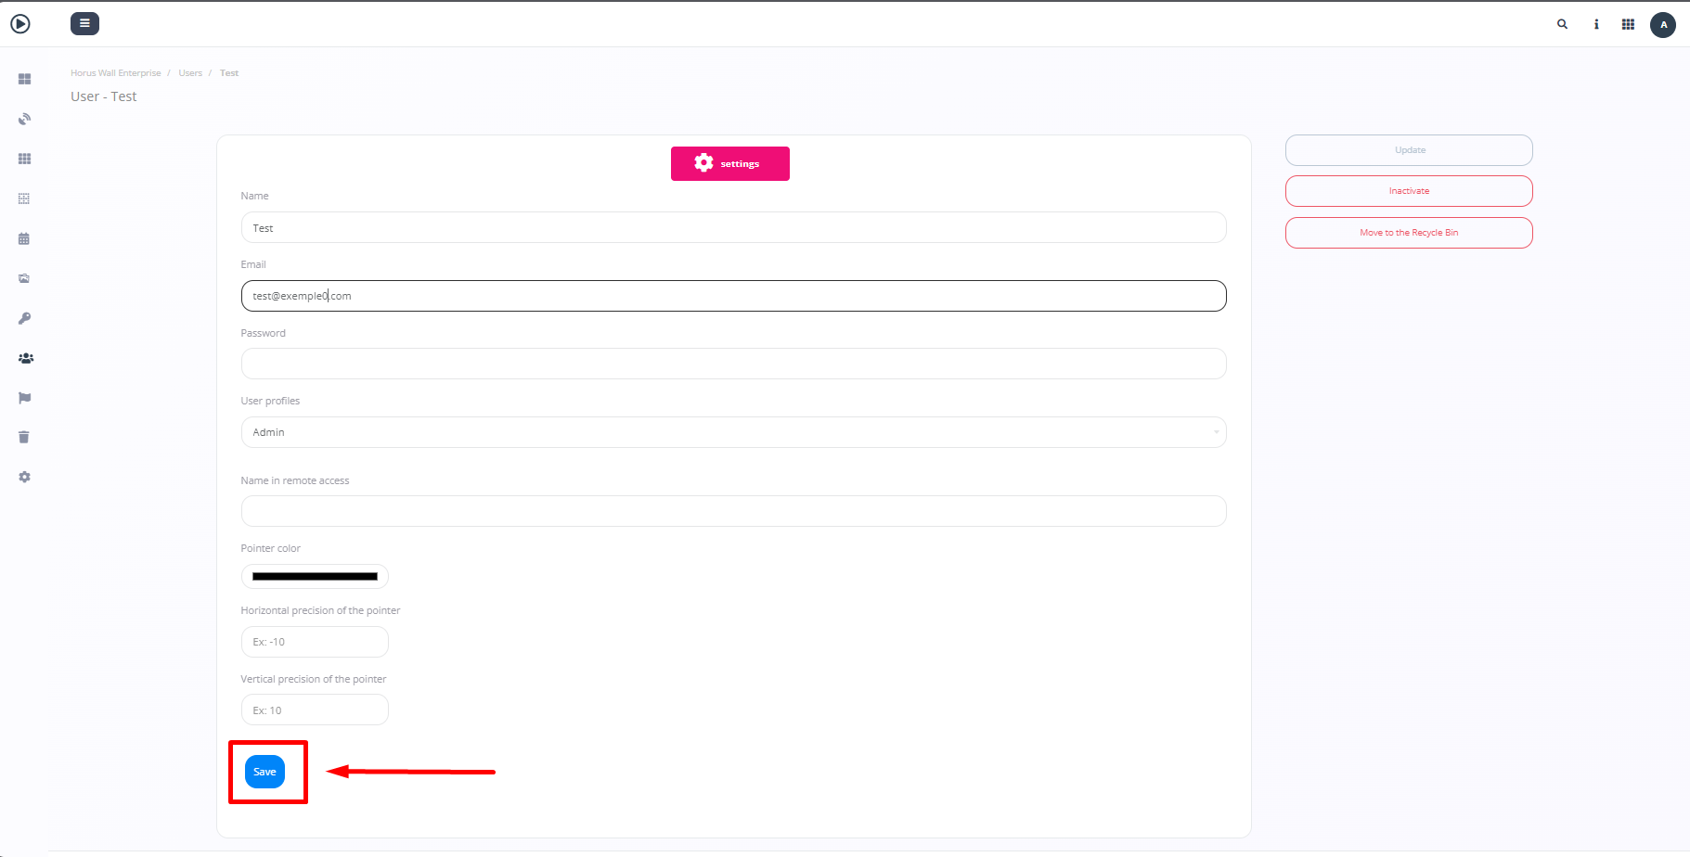Toggle the hamburger menu button top left
1690x857 pixels.
84,23
